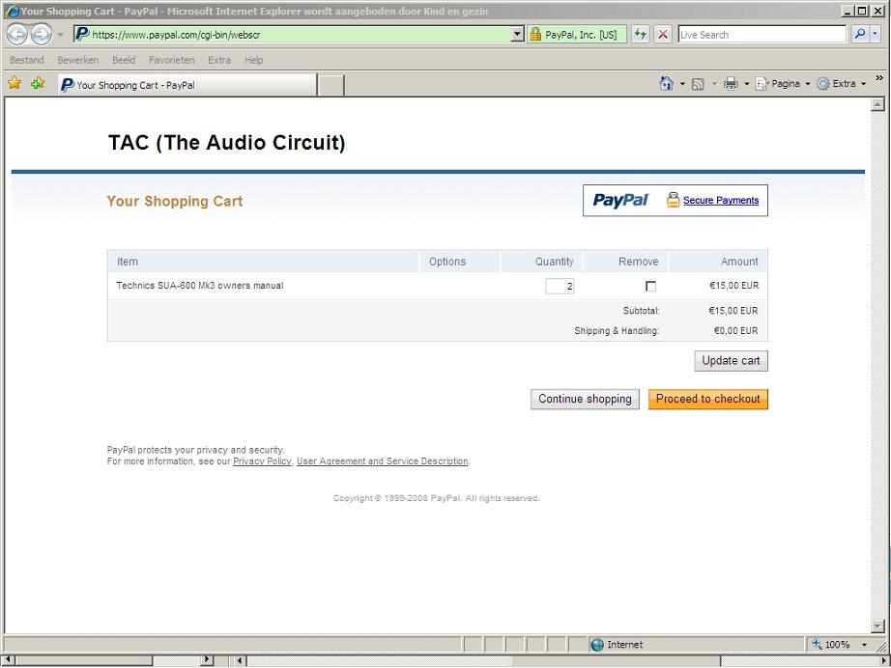Open the Help menu
Viewport: 891px width, 668px height.
coord(254,60)
